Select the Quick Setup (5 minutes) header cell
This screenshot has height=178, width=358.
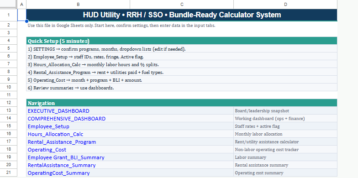coord(182,41)
